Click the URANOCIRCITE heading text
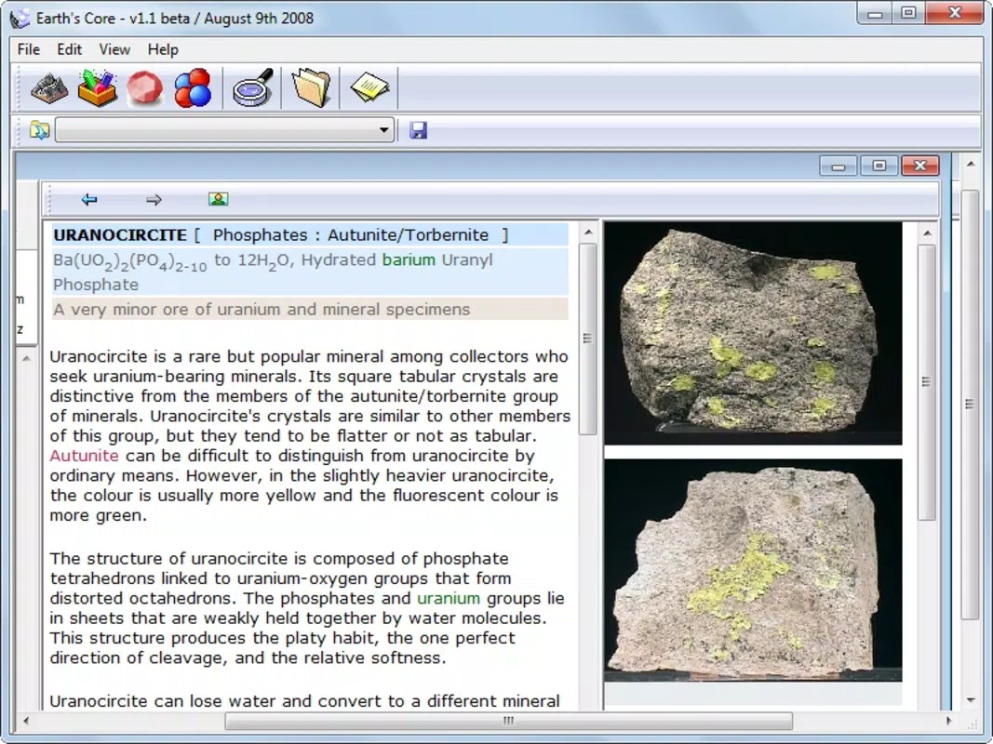 pyautogui.click(x=120, y=234)
